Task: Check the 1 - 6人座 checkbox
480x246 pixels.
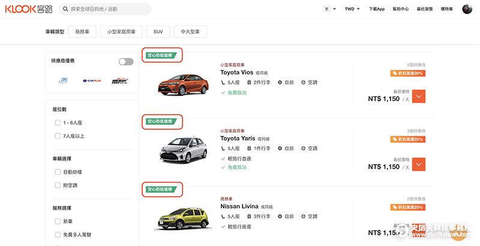Action: (x=58, y=123)
